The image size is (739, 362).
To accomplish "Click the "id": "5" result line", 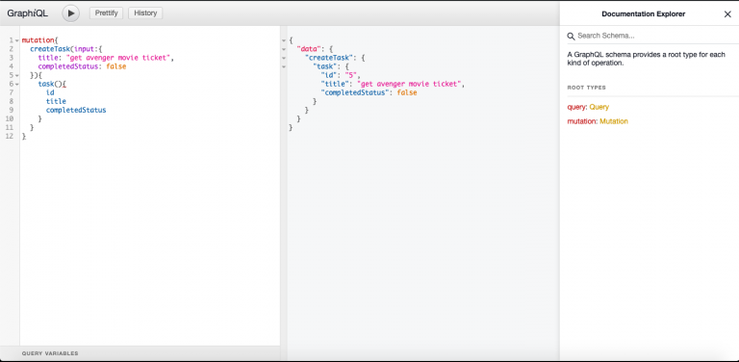I will pyautogui.click(x=341, y=75).
